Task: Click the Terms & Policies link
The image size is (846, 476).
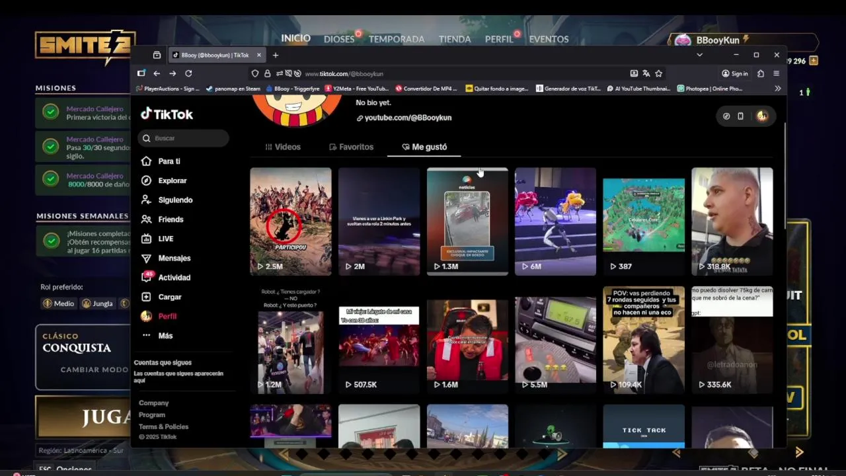Action: (x=163, y=426)
